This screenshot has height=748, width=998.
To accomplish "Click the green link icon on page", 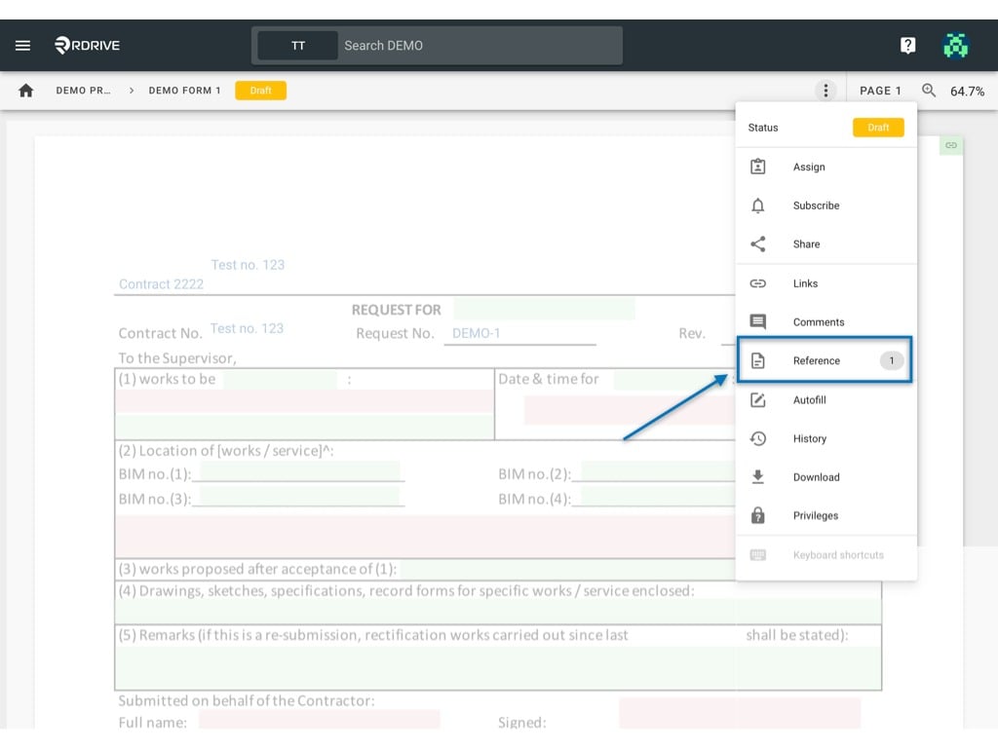I will pyautogui.click(x=951, y=145).
